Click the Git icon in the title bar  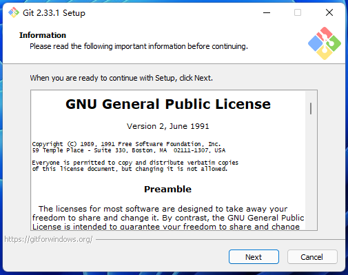[14, 12]
